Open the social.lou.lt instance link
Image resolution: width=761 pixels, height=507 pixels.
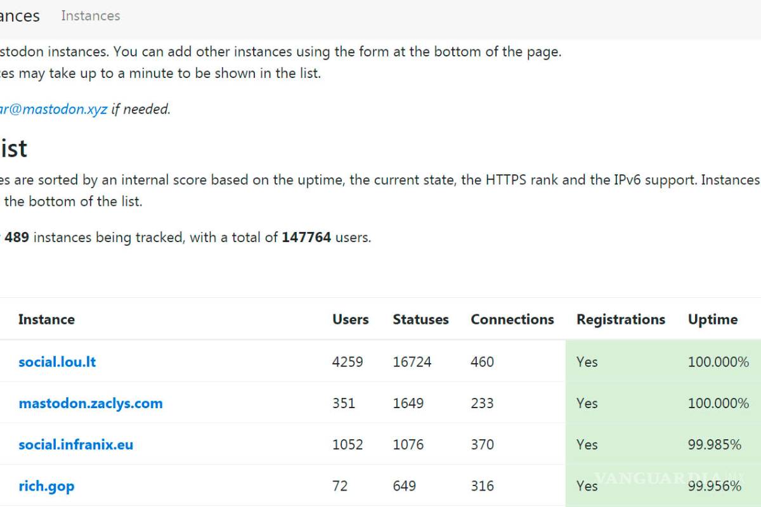point(57,361)
